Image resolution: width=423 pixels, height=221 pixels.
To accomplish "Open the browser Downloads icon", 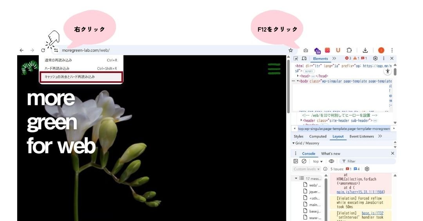I will pyautogui.click(x=365, y=50).
